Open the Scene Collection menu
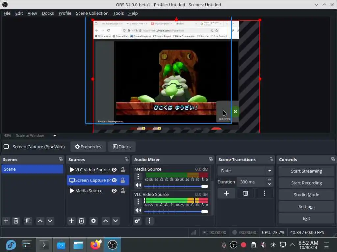 (92, 13)
